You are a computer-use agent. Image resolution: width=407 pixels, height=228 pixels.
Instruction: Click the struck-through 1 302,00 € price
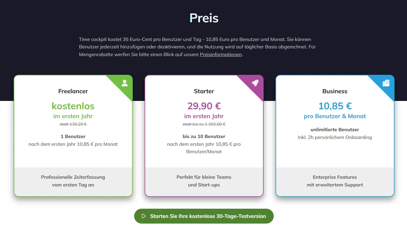204,124
